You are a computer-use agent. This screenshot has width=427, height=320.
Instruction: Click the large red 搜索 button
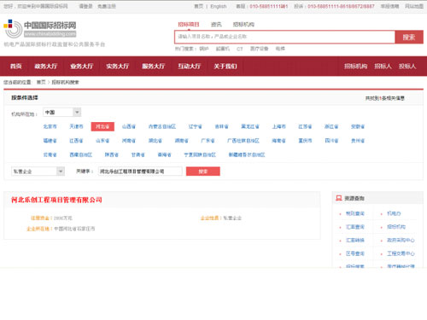tap(409, 37)
